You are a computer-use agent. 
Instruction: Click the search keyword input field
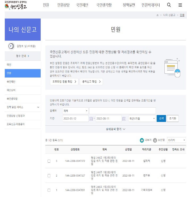click(122, 111)
